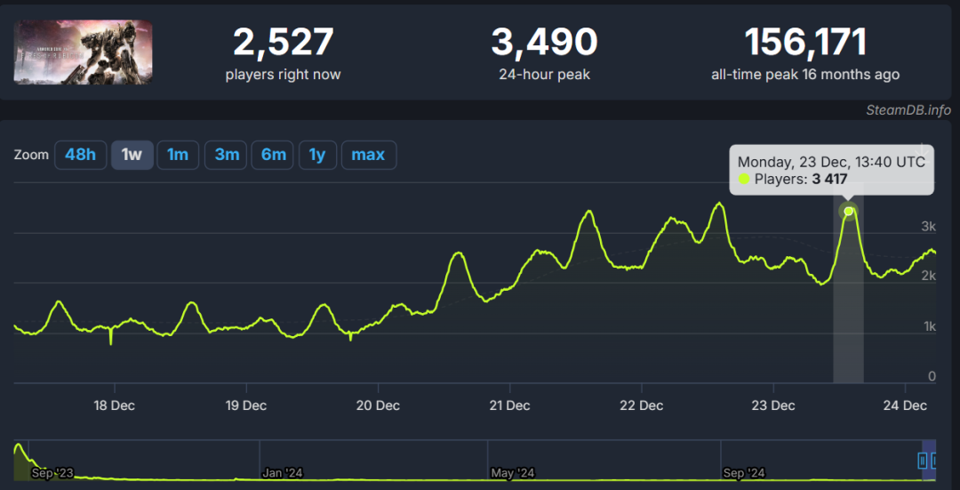Select the 1w zoom range
This screenshot has height=490, width=960.
(132, 155)
